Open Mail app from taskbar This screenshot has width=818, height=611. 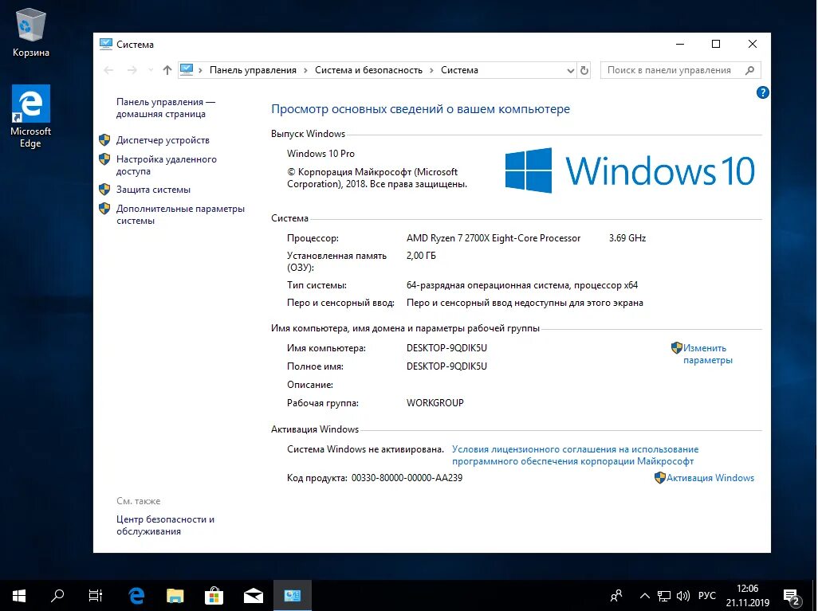point(253,595)
